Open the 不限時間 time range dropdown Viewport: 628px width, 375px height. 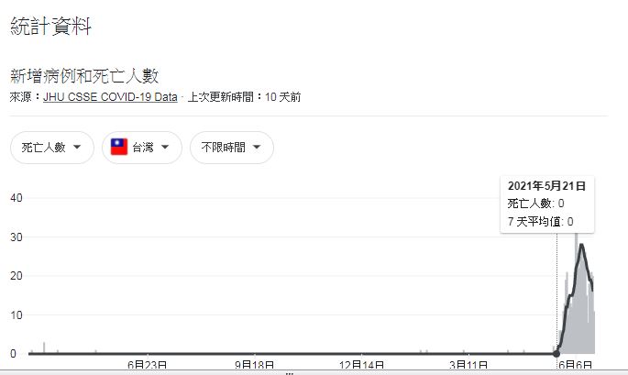[x=232, y=148]
